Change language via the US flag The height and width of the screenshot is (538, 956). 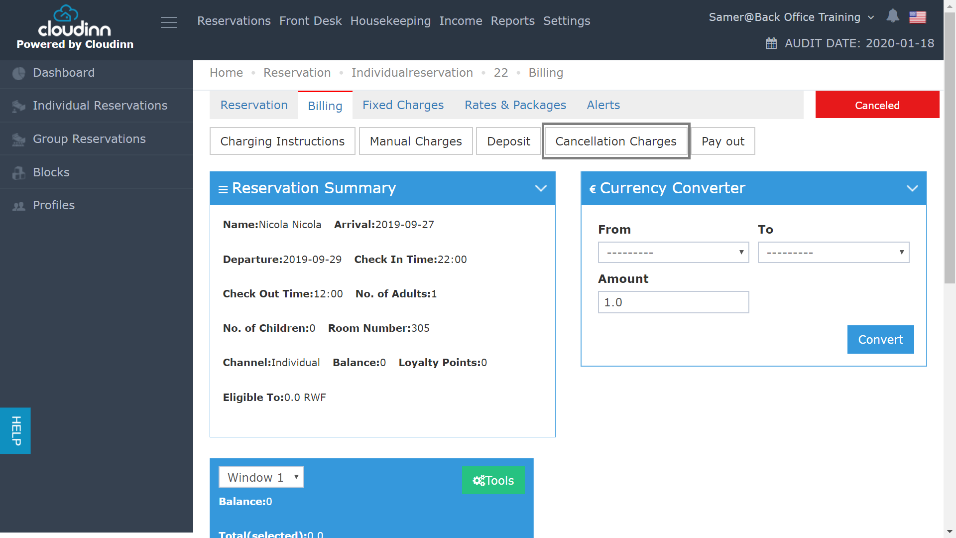tap(918, 17)
